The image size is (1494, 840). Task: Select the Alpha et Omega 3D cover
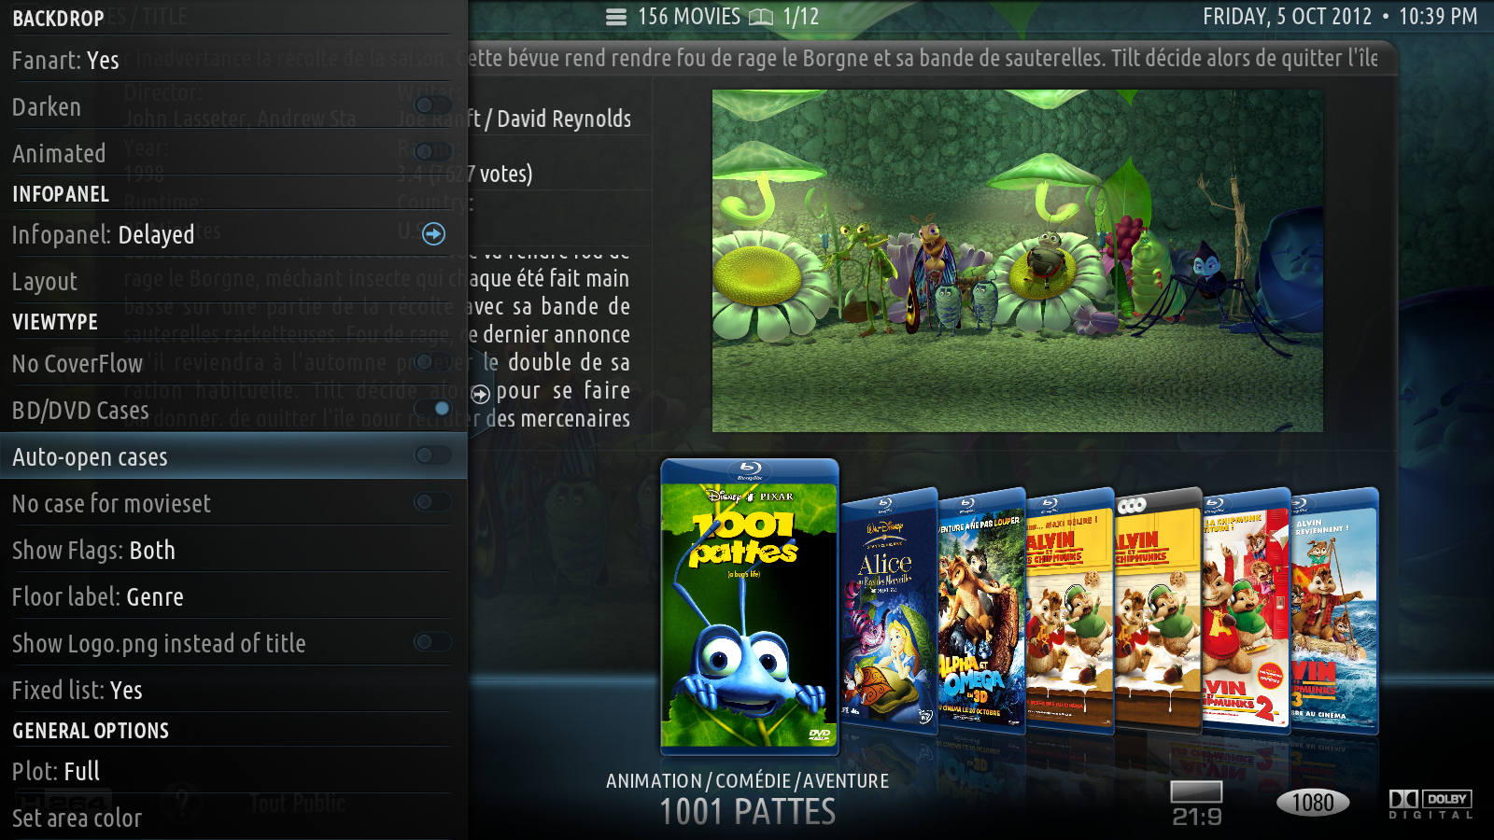pyautogui.click(x=981, y=611)
